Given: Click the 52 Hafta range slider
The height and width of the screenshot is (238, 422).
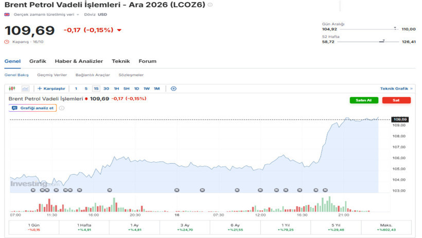Looking at the screenshot, I should coord(368,42).
